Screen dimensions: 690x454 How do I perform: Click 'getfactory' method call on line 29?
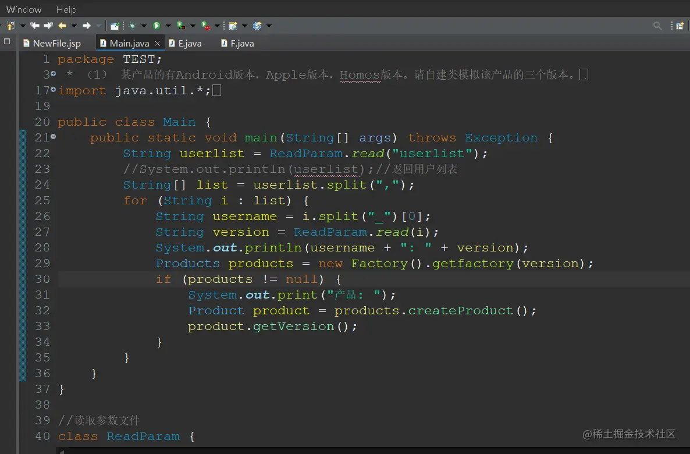click(472, 263)
